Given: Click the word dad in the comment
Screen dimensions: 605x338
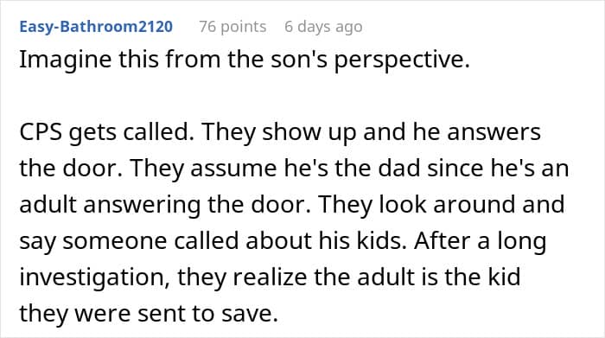Looking at the screenshot, I should 399,169.
